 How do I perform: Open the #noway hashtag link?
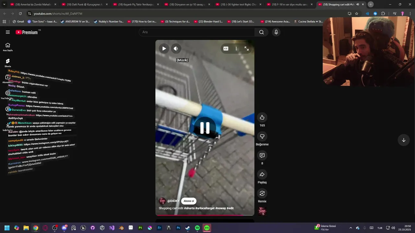[x=220, y=208]
